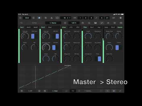Viewport: 142px width, 106px height.
Task: Switch to the Mod2 tab
Action: pyautogui.click(x=35, y=27)
